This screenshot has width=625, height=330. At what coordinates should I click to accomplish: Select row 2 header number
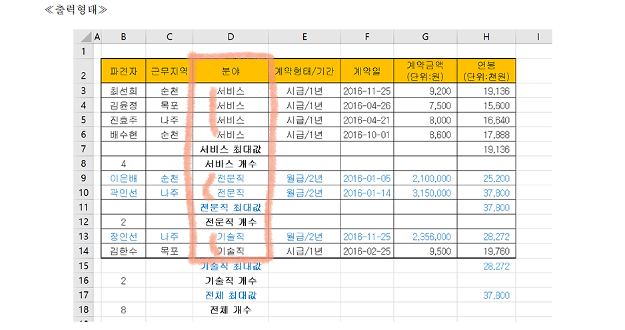83,71
